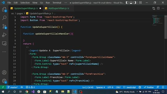Open File Explorer from the taskbar
Screen dimensions: 167x94
[x=63, y=92]
